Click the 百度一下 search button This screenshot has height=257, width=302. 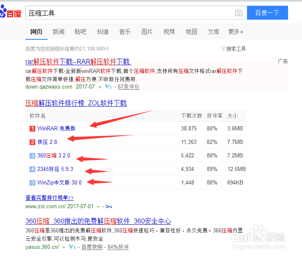pos(268,13)
